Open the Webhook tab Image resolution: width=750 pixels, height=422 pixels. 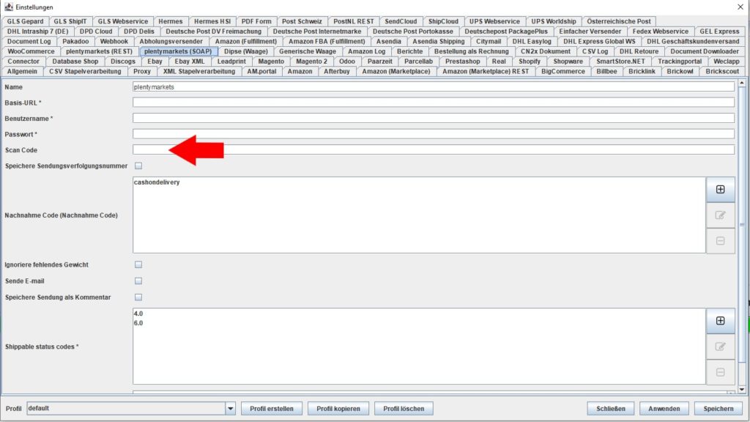point(114,42)
